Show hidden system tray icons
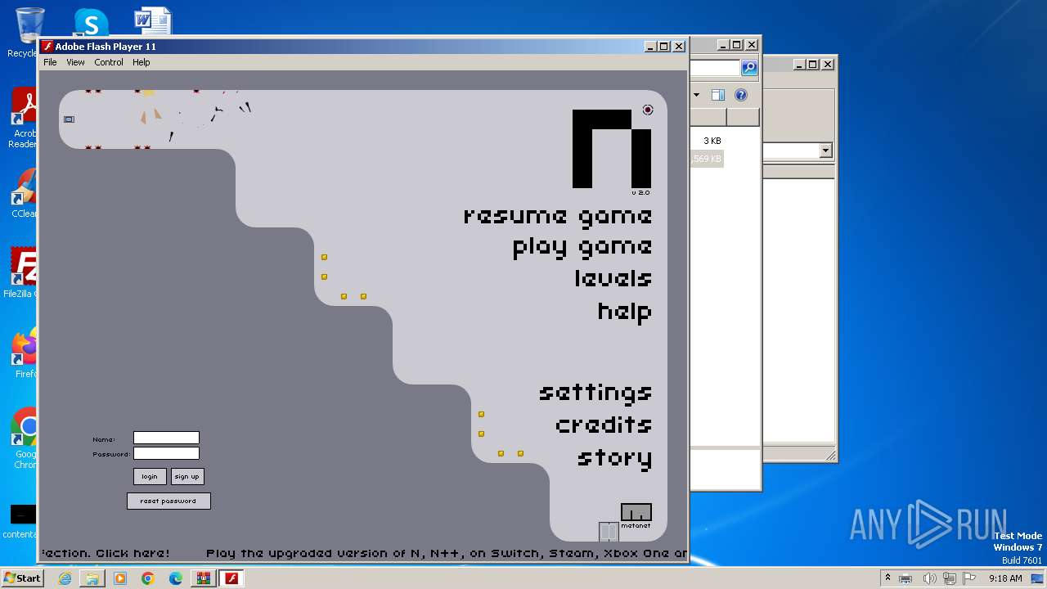1047x589 pixels. coord(887,578)
